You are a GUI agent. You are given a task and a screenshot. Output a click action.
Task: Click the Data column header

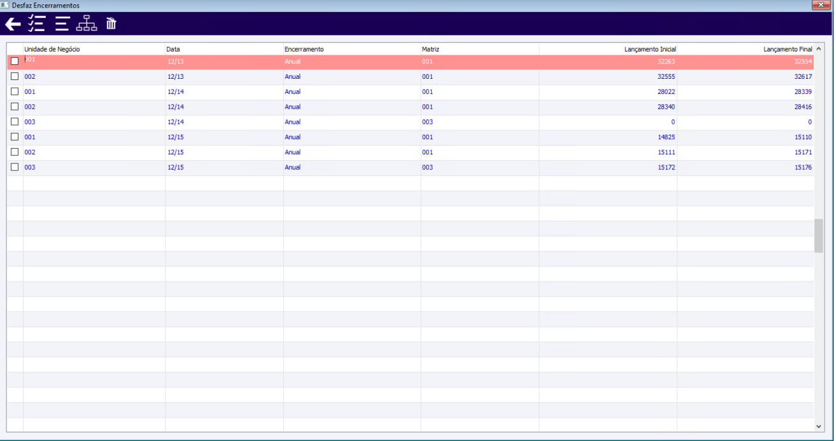pyautogui.click(x=224, y=49)
